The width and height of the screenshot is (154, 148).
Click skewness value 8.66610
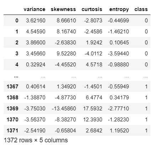tap(66, 21)
